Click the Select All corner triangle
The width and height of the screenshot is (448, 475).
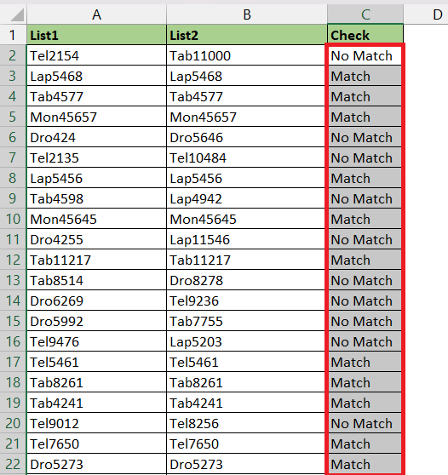pyautogui.click(x=17, y=14)
